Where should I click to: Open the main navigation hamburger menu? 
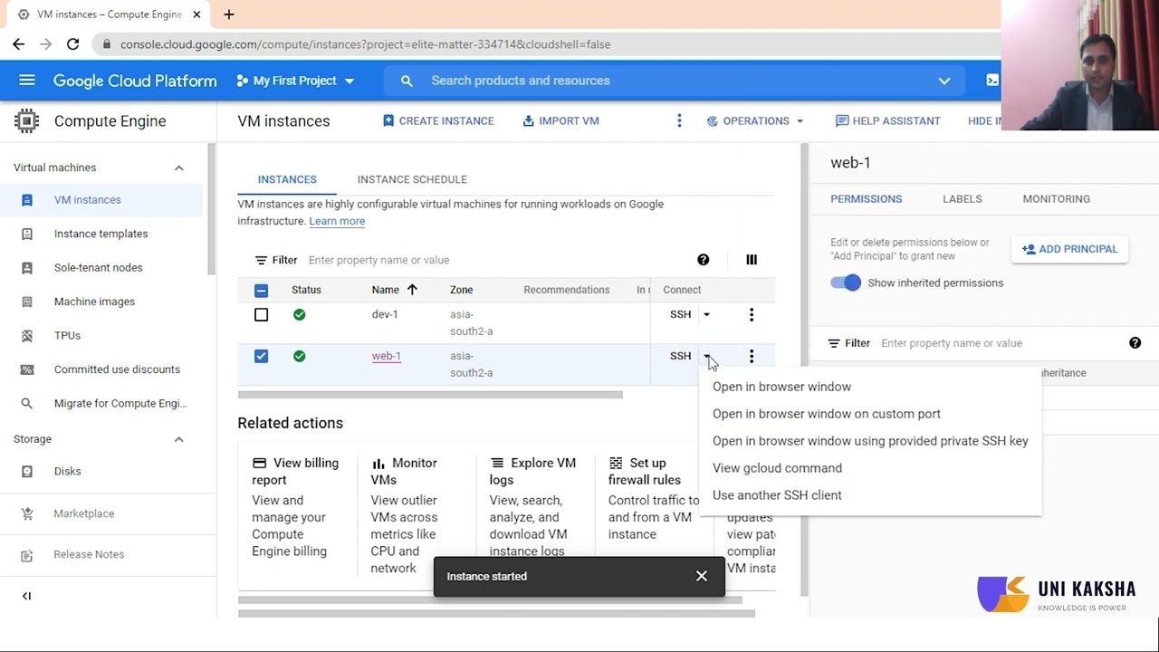click(27, 81)
